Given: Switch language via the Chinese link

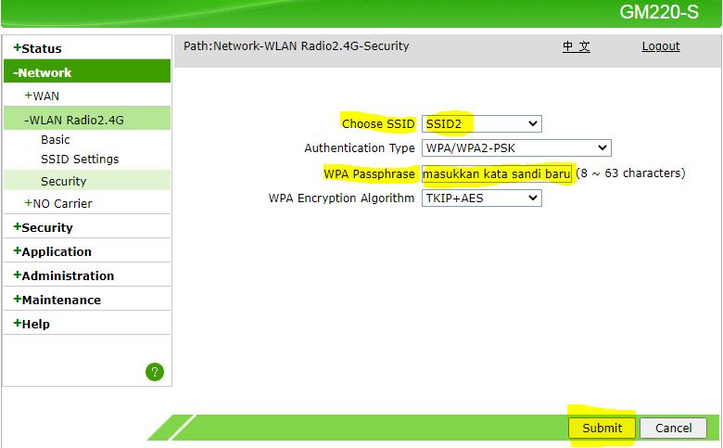Looking at the screenshot, I should coord(577,46).
